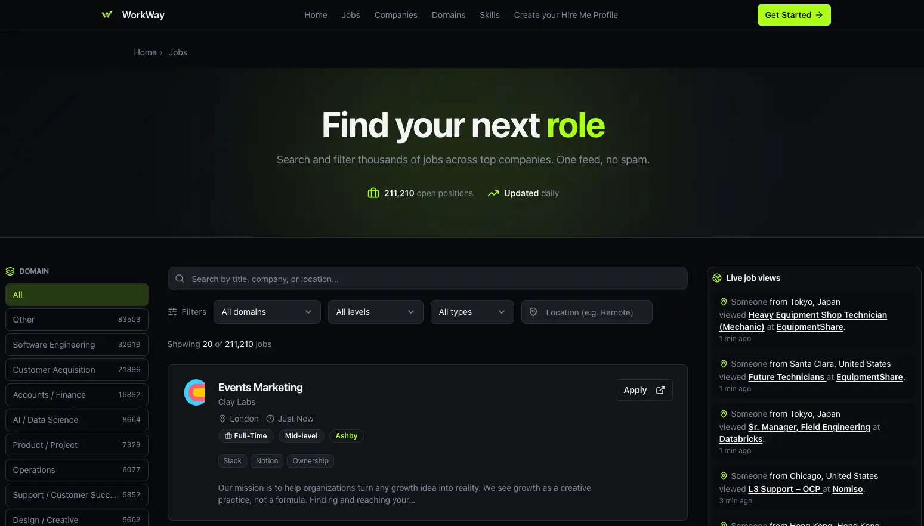Click the briefcase icon beside open positions
Viewport: 924px width, 526px height.
pyautogui.click(x=373, y=193)
